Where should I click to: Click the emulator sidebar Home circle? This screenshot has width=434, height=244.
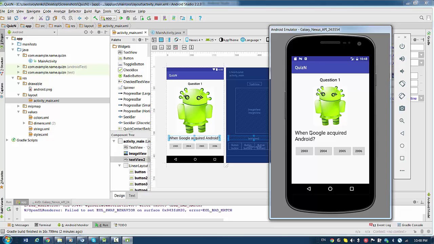click(402, 146)
